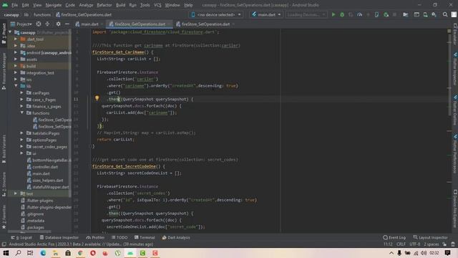Toggle the Flutter Inspector side panel
The height and width of the screenshot is (258, 458).
click(x=455, y=69)
